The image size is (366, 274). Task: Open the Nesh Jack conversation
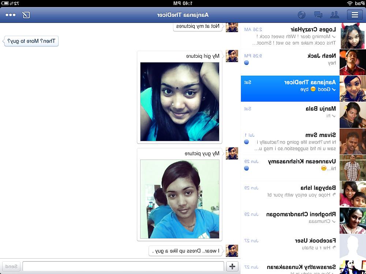tap(303, 62)
